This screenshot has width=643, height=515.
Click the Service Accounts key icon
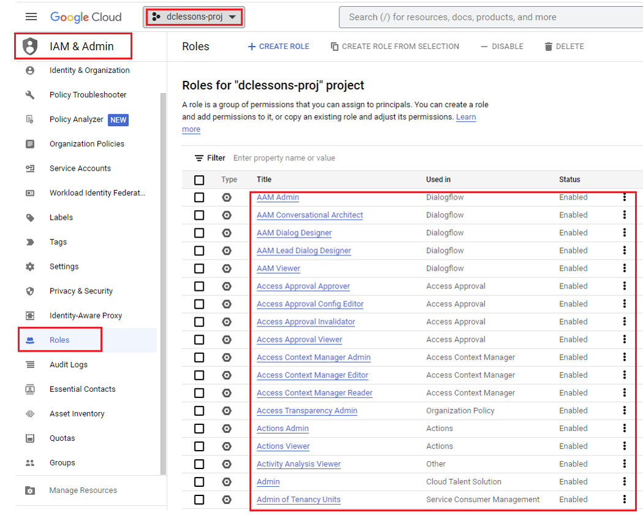tap(30, 168)
